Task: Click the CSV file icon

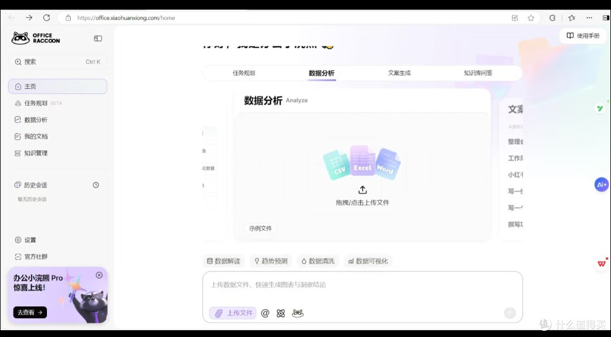Action: click(337, 166)
